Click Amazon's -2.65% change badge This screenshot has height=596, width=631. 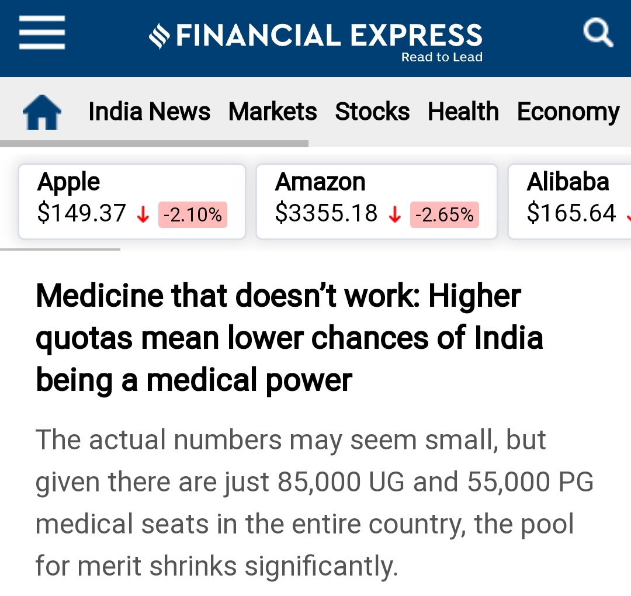[444, 214]
